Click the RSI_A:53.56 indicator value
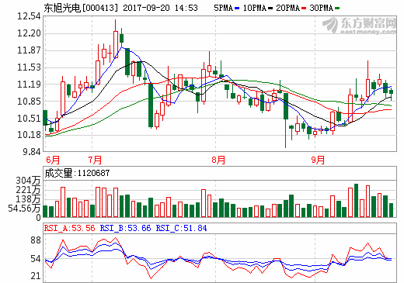This screenshot has height=283, width=404. click(x=69, y=228)
